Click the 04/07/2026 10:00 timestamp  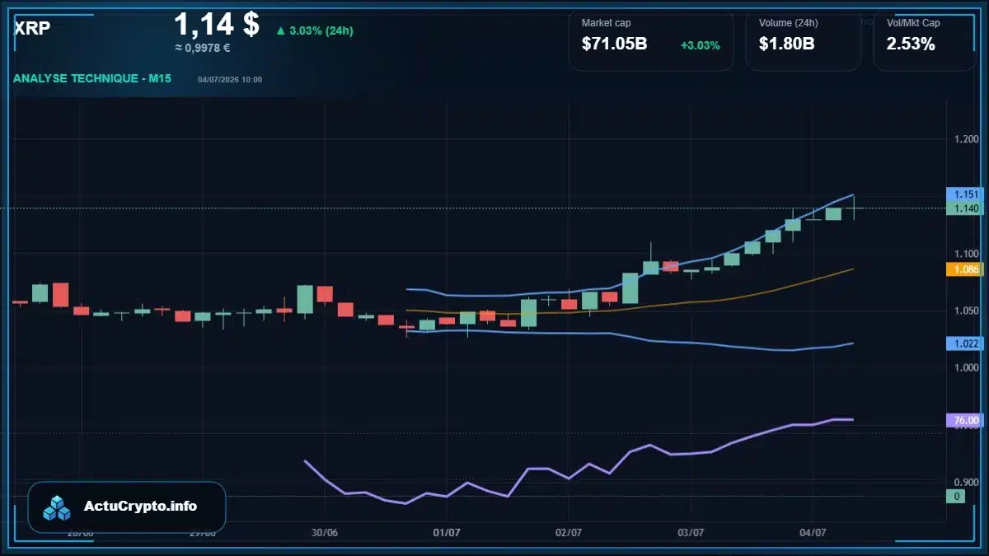click(x=230, y=80)
